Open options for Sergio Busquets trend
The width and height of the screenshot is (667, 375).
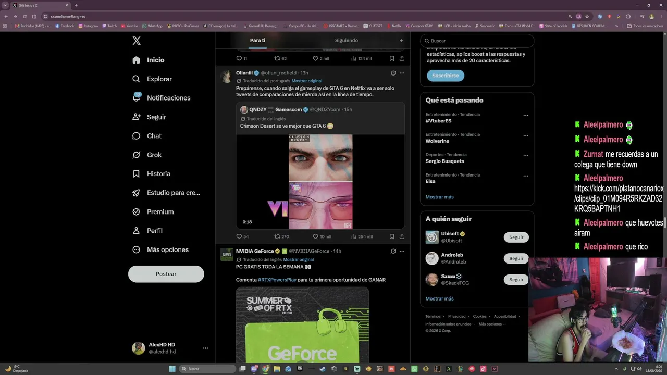526,155
